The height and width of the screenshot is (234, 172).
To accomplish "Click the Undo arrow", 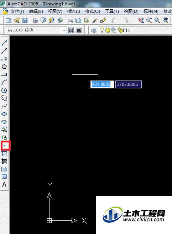I will pos(114,20).
